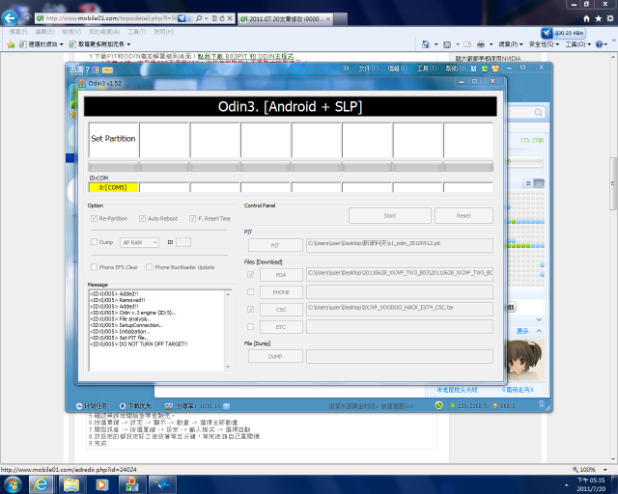
Task: Open Windows Explorer folder in taskbar
Action: click(71, 484)
